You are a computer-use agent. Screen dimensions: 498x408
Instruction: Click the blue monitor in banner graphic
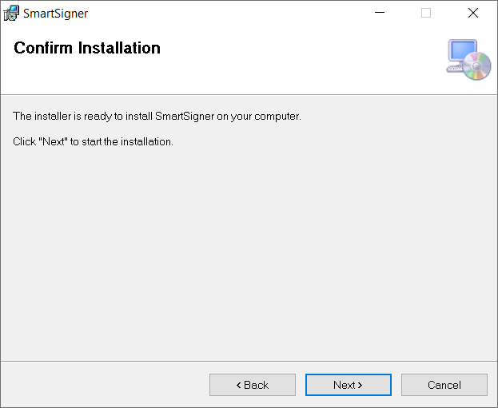[x=462, y=51]
